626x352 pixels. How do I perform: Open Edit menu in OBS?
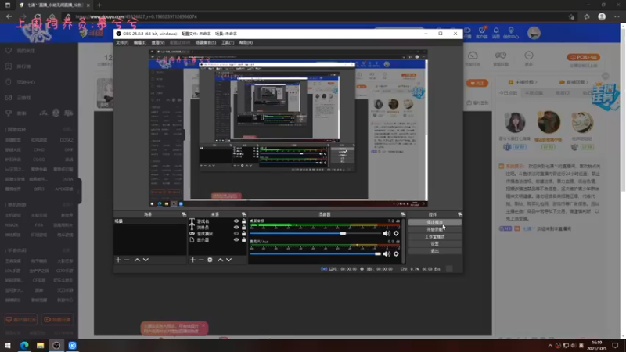tap(140, 42)
